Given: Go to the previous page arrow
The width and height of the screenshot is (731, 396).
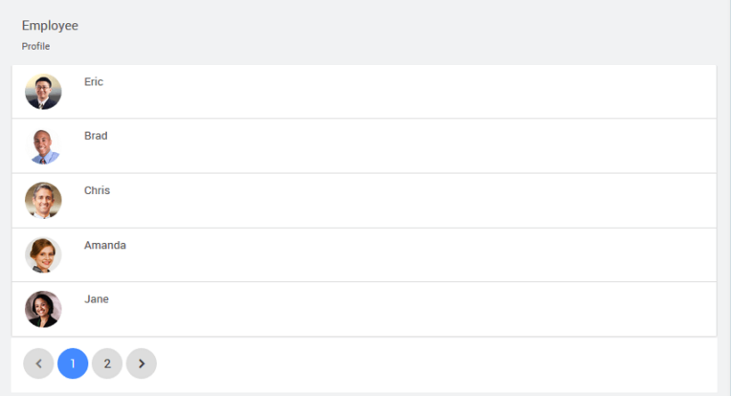Looking at the screenshot, I should point(38,363).
